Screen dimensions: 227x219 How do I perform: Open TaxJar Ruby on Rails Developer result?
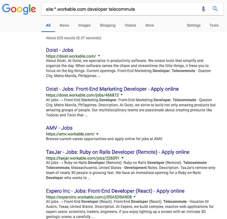coord(118,152)
